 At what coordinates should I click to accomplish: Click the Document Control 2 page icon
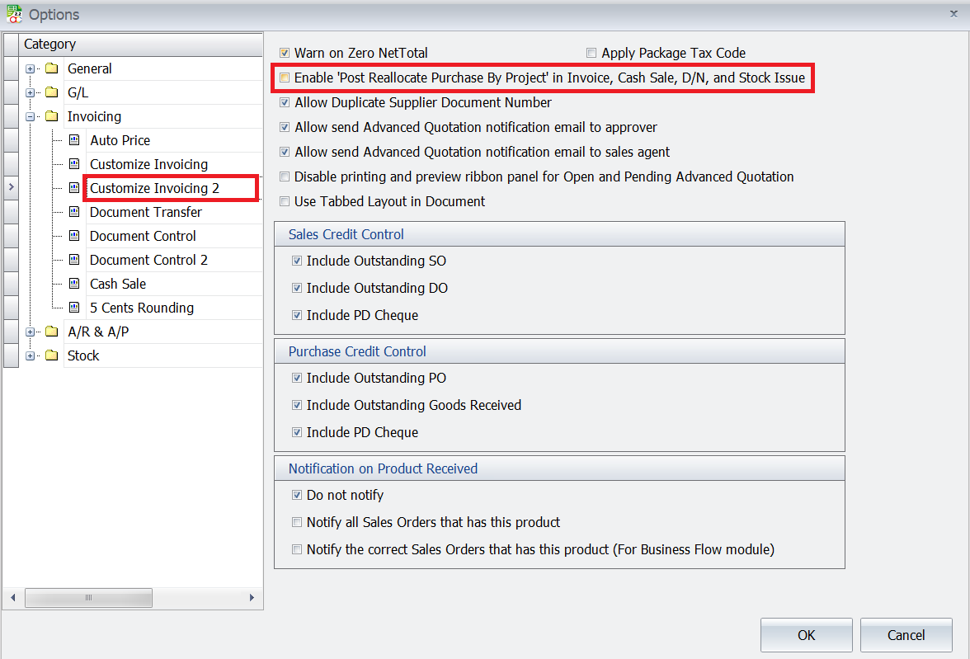click(x=74, y=260)
